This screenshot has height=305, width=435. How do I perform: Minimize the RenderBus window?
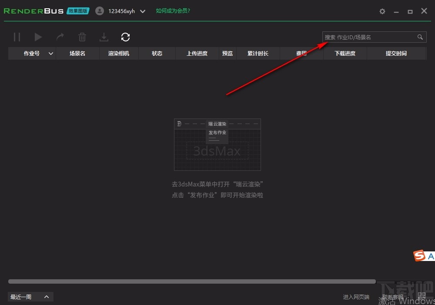[396, 11]
